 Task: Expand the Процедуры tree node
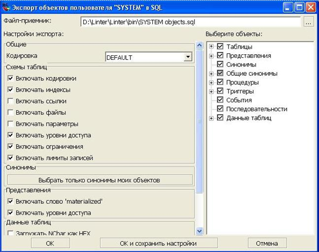tap(211, 82)
